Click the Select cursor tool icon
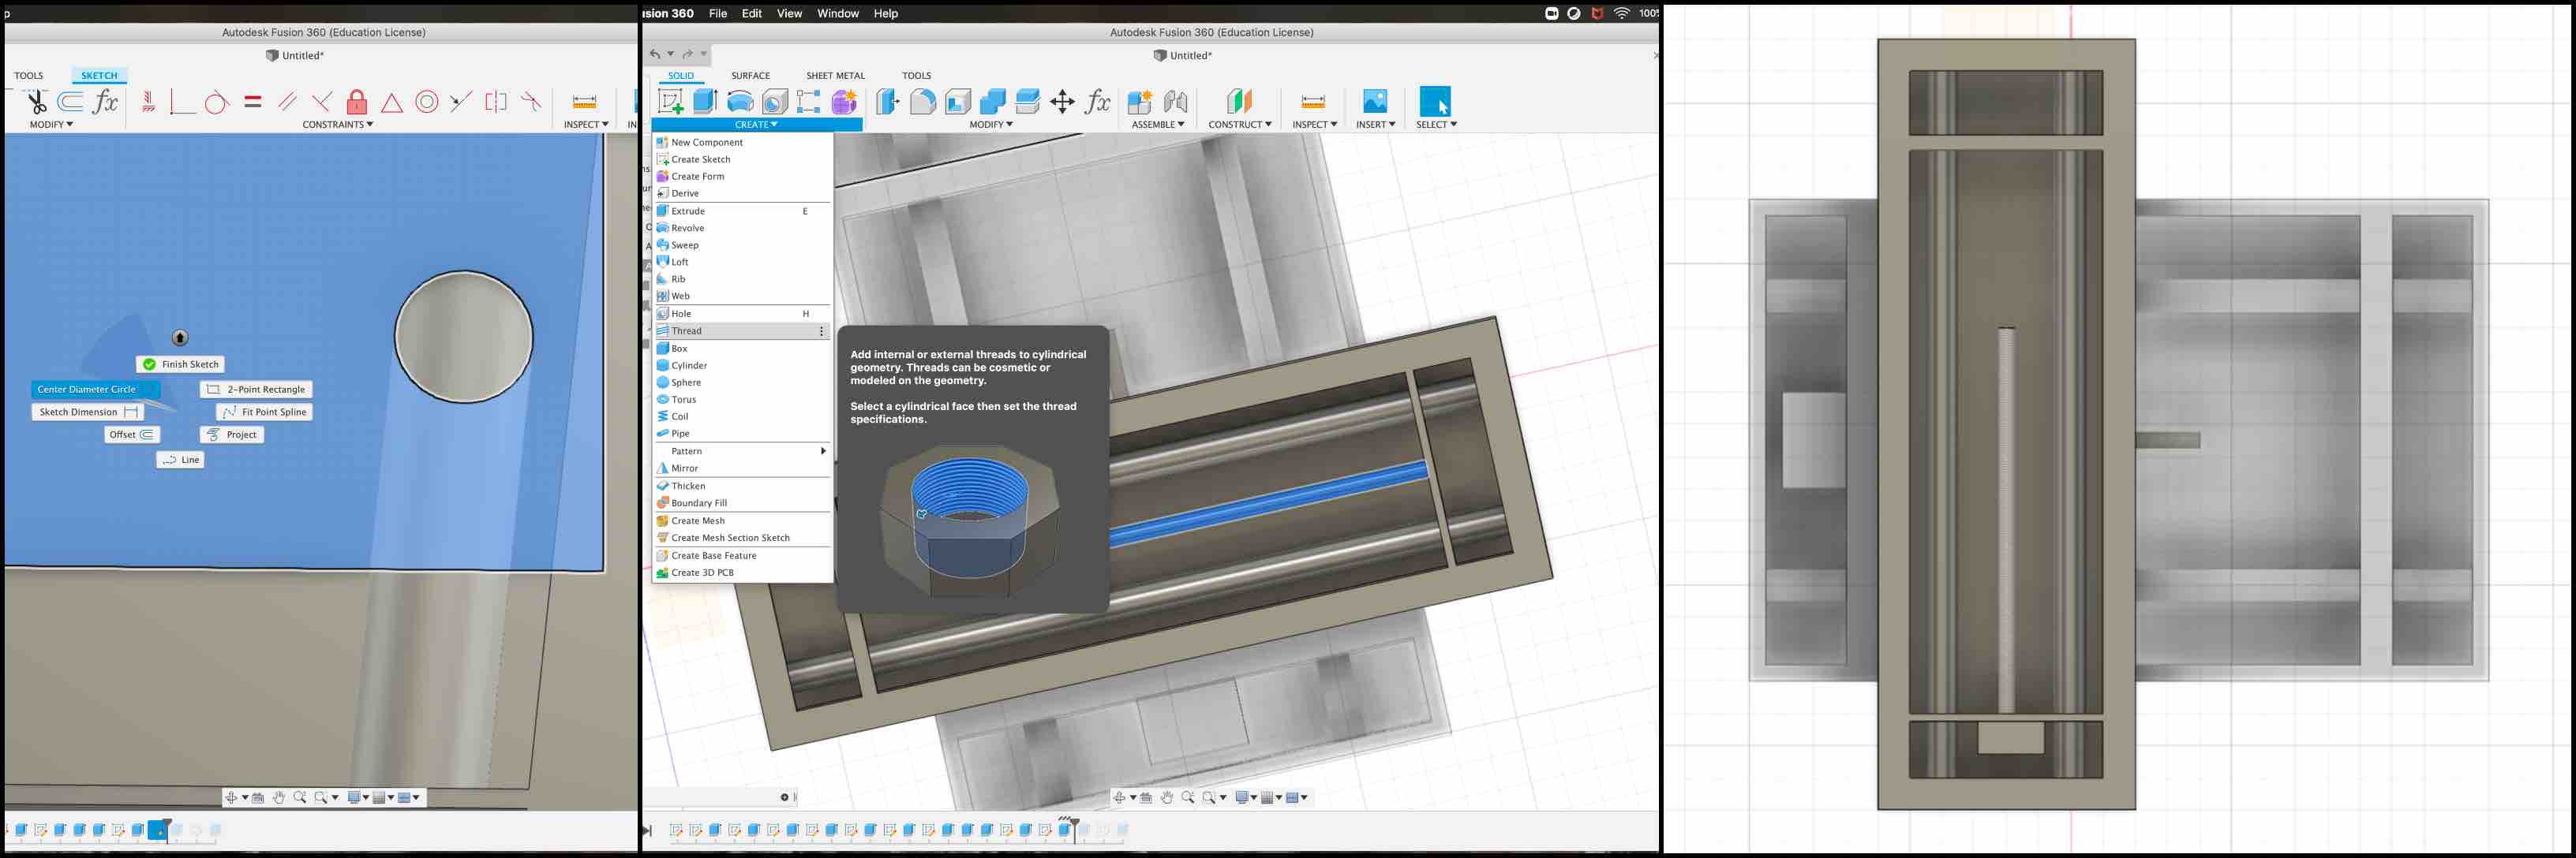The image size is (2576, 858). (x=1435, y=101)
